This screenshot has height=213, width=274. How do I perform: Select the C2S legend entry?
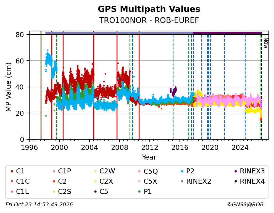coord(62,192)
